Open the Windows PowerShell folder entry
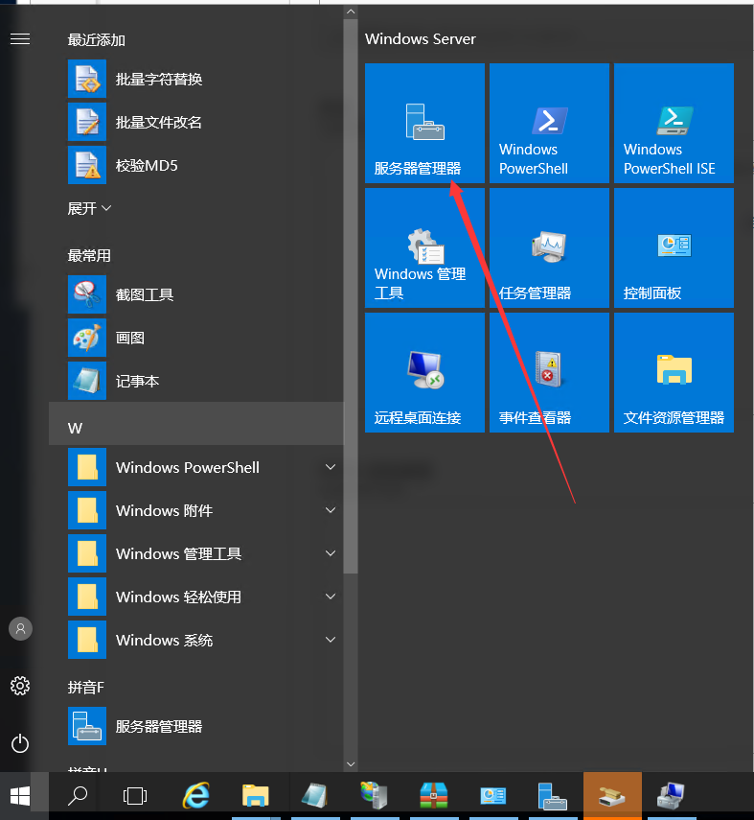754x820 pixels. tap(196, 467)
